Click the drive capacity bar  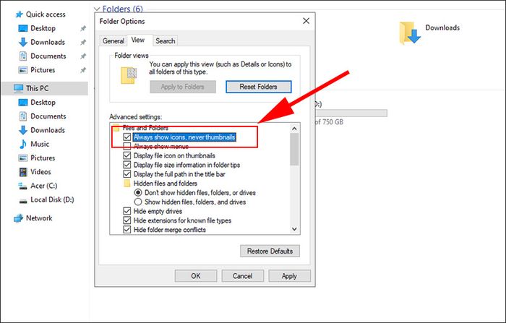point(351,113)
